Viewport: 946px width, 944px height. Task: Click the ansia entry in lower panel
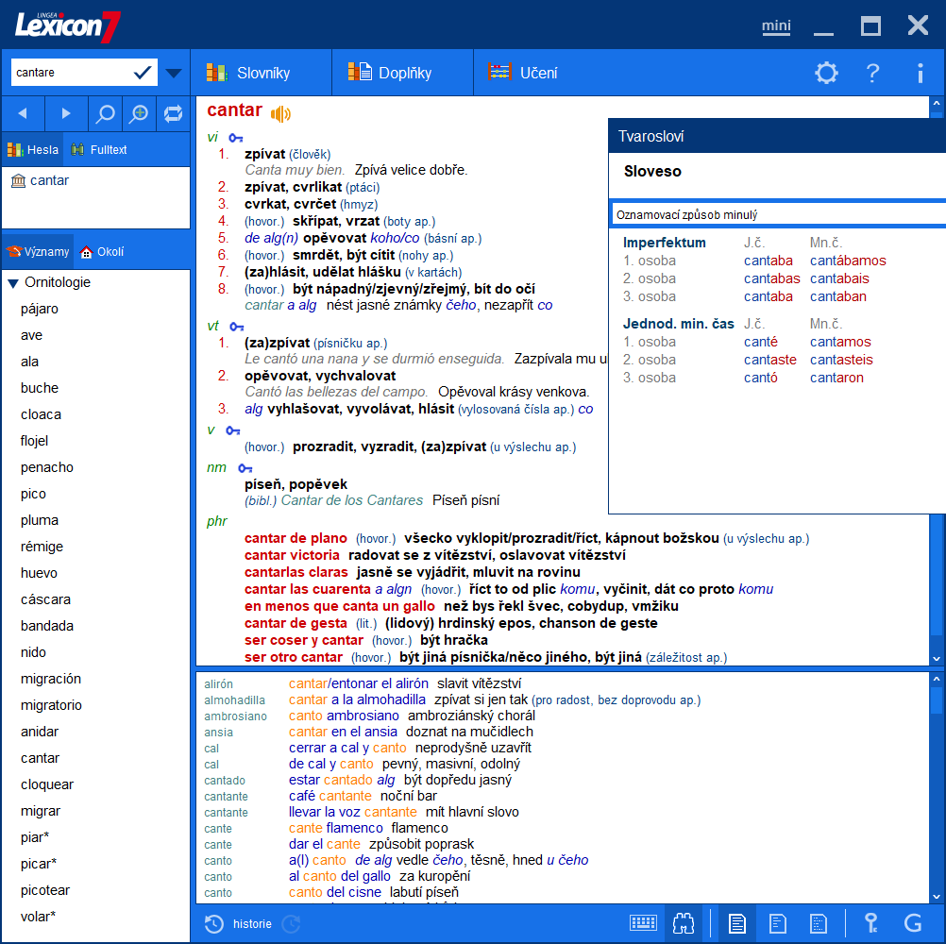pos(218,733)
